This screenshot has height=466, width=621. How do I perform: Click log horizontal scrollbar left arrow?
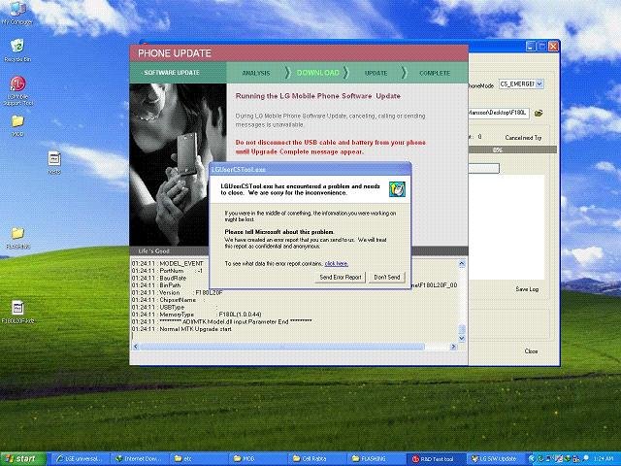pyautogui.click(x=136, y=347)
